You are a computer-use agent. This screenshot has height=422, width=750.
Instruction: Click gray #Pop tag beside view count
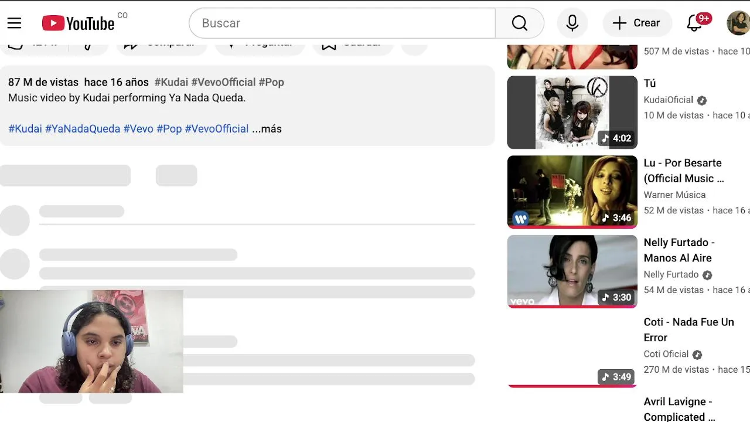point(271,82)
